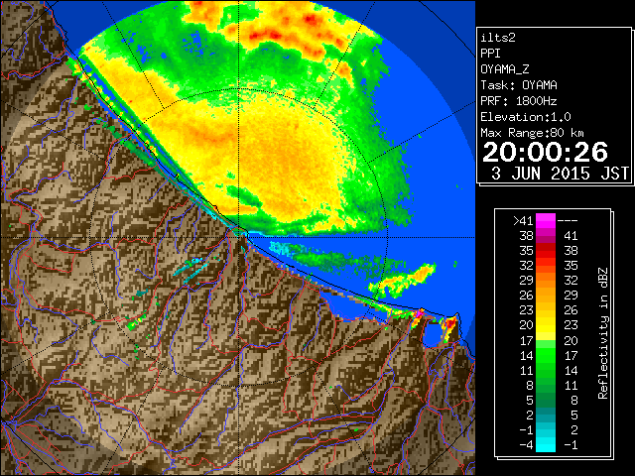Select the "3 JUN 2015 JST" date
This screenshot has height=476, width=635.
pyautogui.click(x=560, y=174)
